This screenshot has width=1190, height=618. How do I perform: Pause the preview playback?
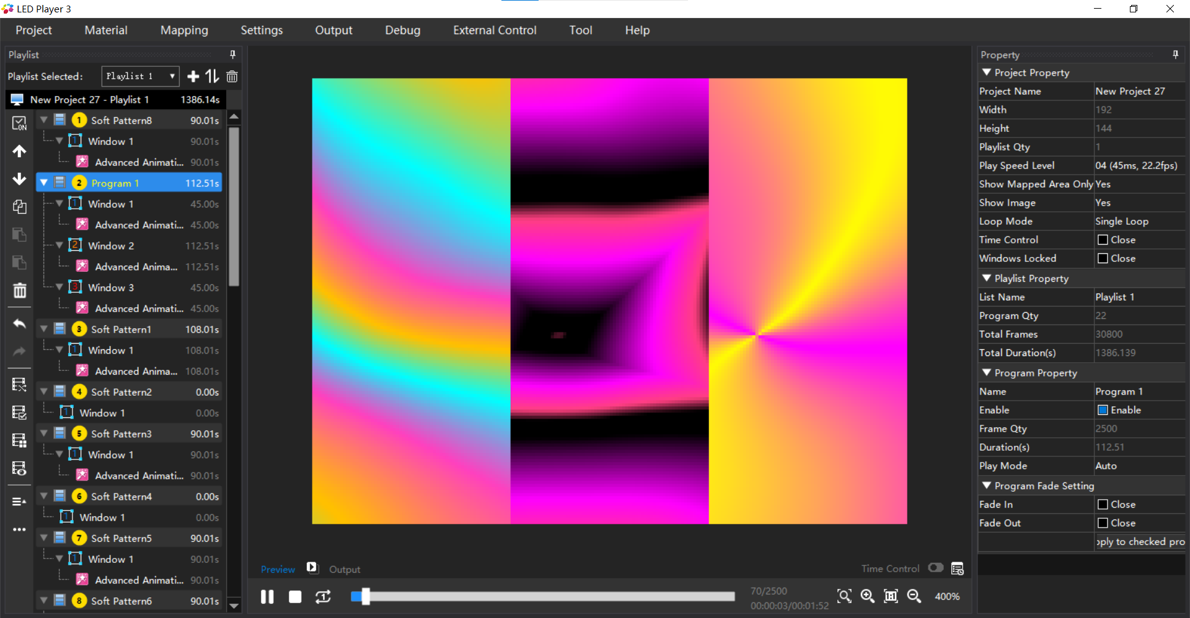pyautogui.click(x=267, y=596)
